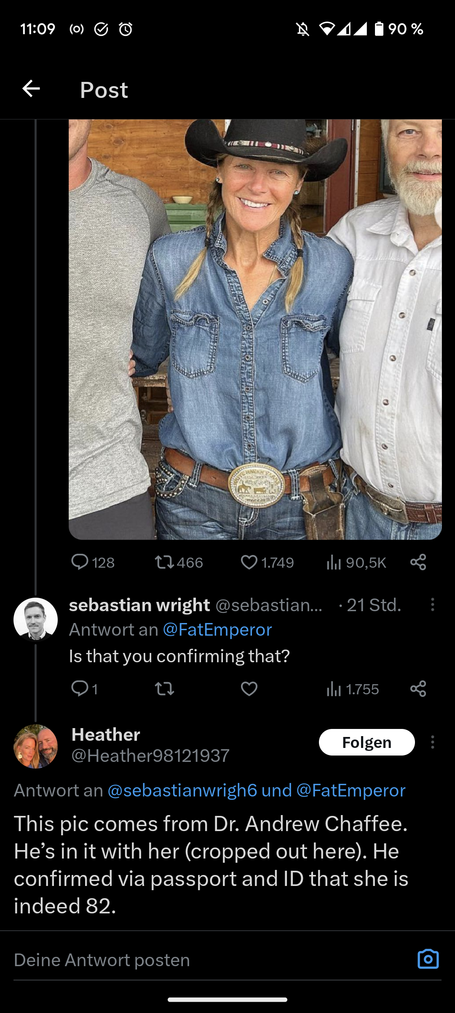This screenshot has width=455, height=1013.
Task: Open more options for sebastian wright's reply
Action: click(432, 605)
